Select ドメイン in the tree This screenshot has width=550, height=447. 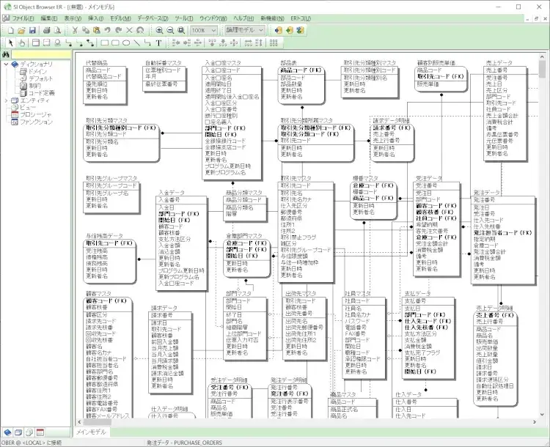click(x=37, y=72)
